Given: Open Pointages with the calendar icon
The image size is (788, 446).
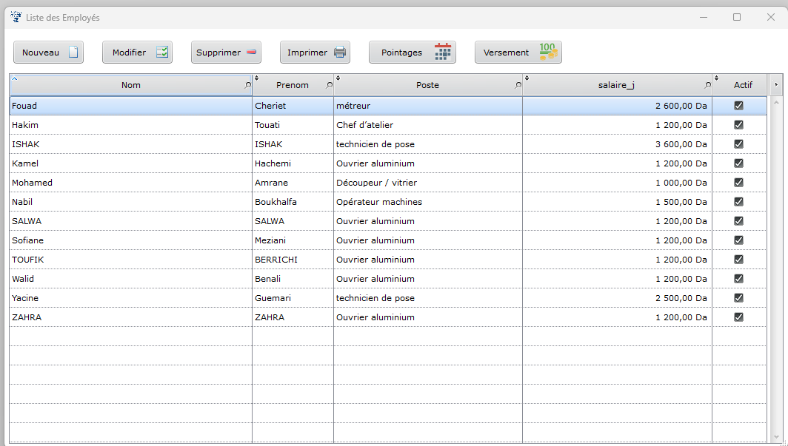Looking at the screenshot, I should (x=412, y=53).
